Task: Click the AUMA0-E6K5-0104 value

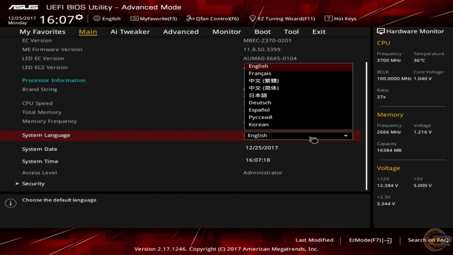Action: click(270, 58)
